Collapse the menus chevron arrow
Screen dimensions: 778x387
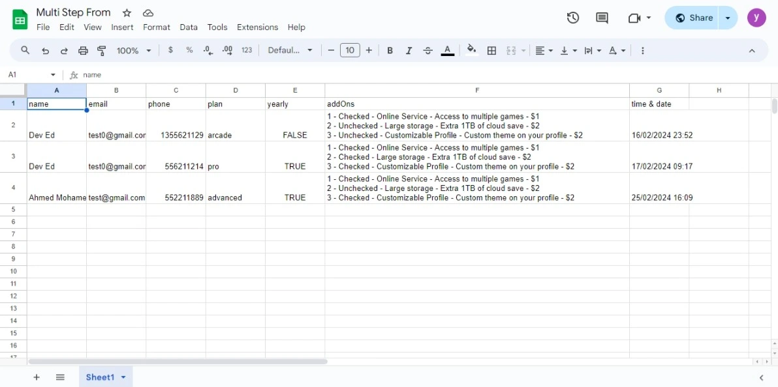coord(752,51)
